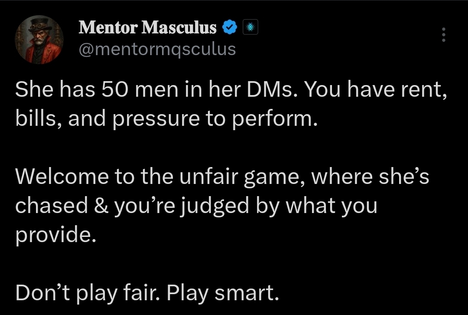
Task: Click the word "provide." in the post
Action: pyautogui.click(x=56, y=235)
